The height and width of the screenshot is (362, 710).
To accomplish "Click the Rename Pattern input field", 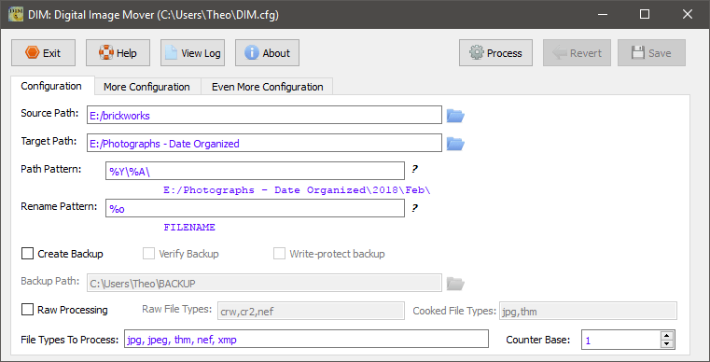I will [x=255, y=208].
